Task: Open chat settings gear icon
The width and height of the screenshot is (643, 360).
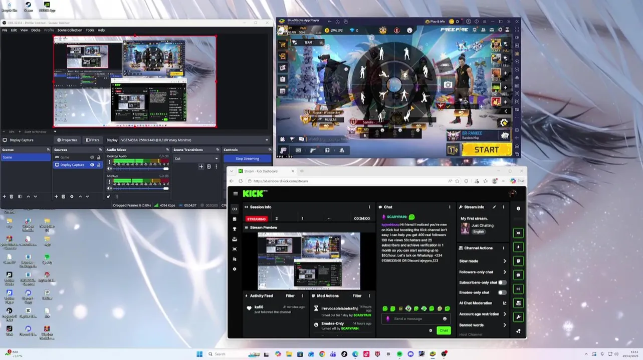Action: (431, 330)
